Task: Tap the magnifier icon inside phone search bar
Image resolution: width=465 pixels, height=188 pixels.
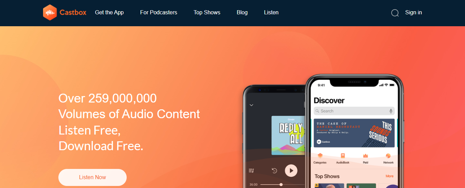Action: pyautogui.click(x=318, y=111)
